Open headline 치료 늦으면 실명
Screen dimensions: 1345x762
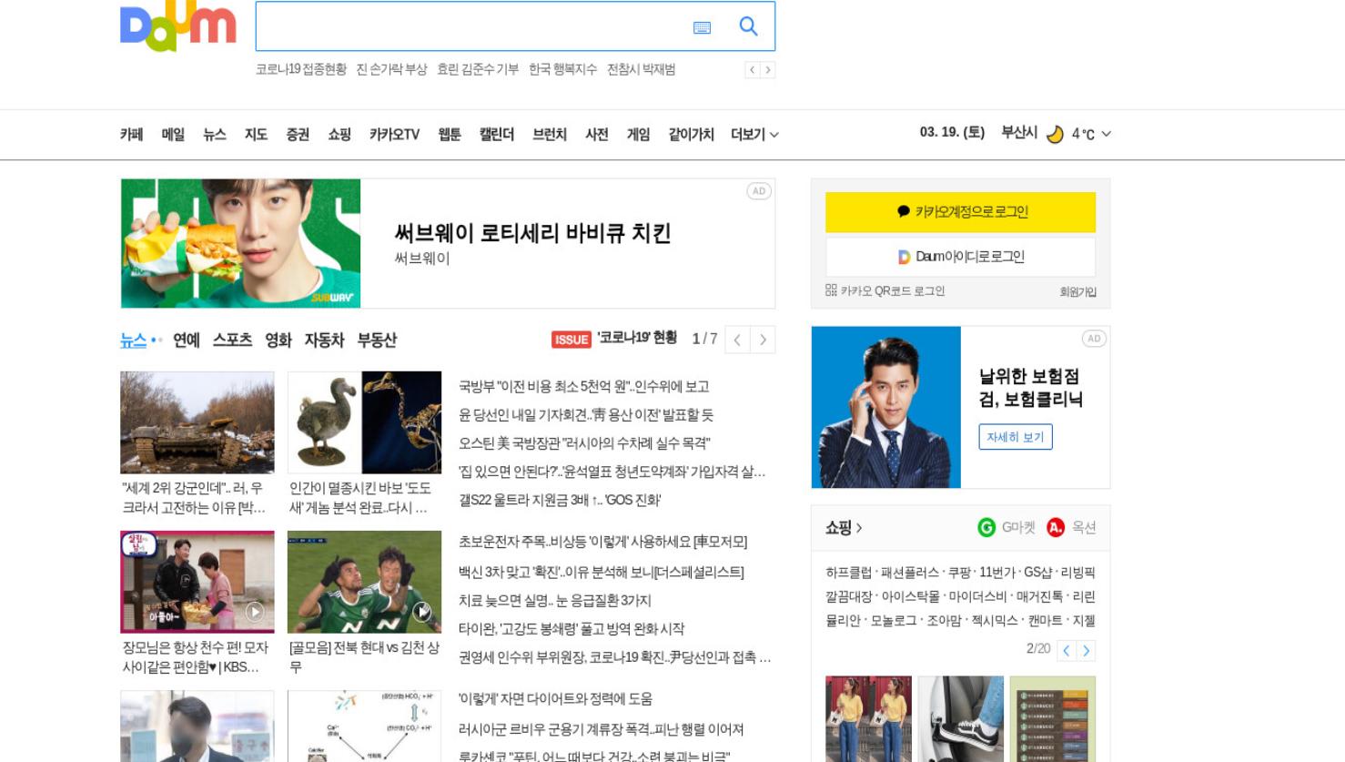click(x=555, y=601)
